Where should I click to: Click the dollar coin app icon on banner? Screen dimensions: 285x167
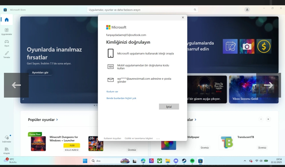(264, 46)
